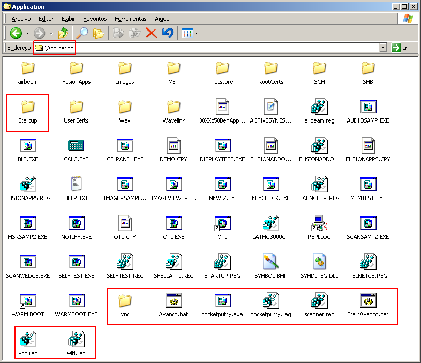Image resolution: width=421 pixels, height=363 pixels.
Task: Open the Exibir menu
Action: [68, 19]
